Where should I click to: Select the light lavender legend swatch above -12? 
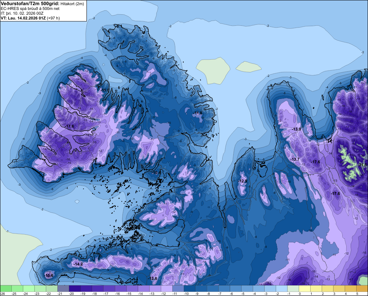pyautogui.click(x=167, y=289)
